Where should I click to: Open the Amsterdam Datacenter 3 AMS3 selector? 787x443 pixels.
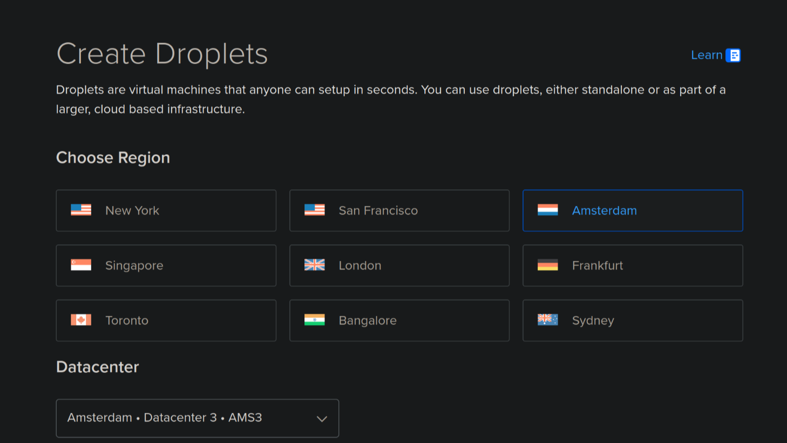[198, 418]
